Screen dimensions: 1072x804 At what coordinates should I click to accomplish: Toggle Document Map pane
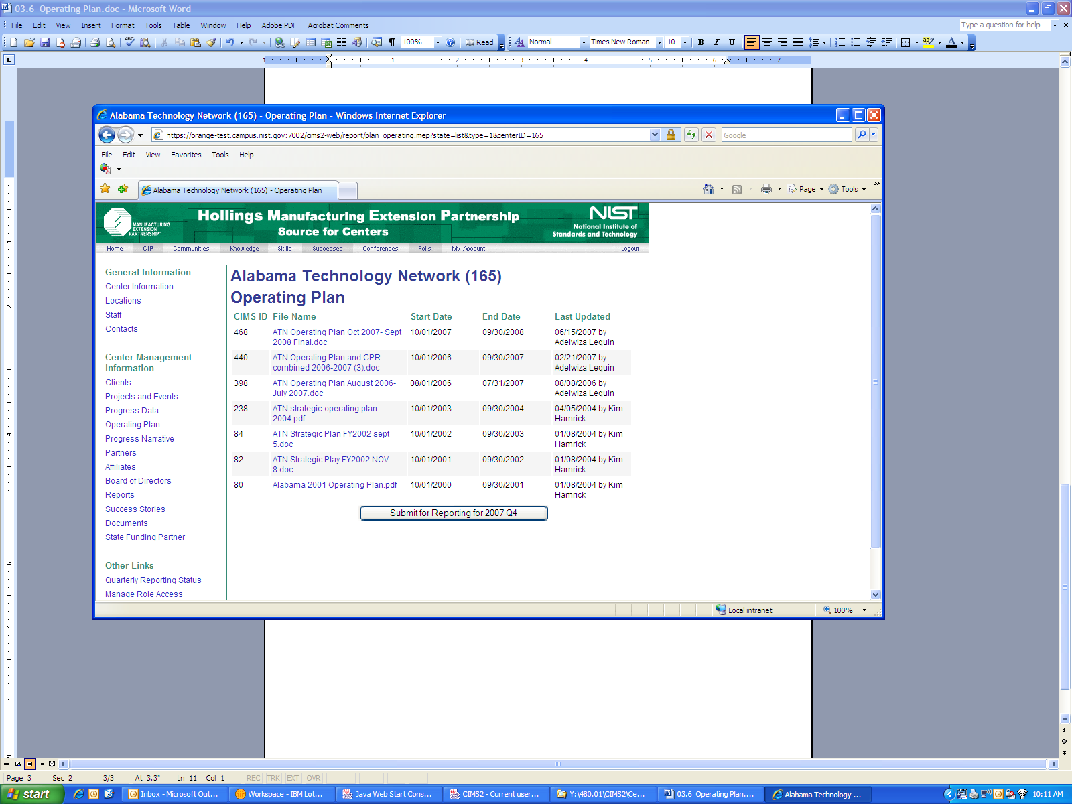pyautogui.click(x=377, y=42)
